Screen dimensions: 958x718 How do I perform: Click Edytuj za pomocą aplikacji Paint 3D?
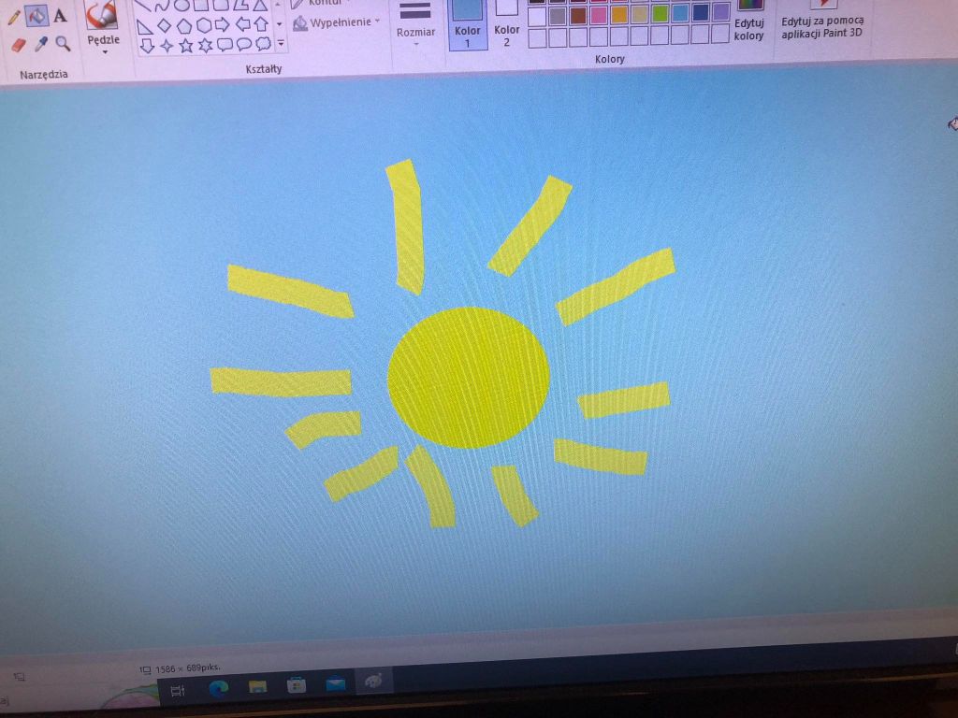pos(822,21)
